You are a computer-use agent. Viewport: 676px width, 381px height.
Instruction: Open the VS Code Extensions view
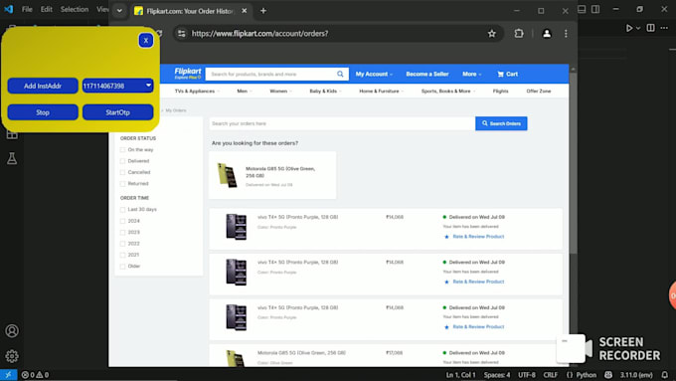tap(12, 134)
